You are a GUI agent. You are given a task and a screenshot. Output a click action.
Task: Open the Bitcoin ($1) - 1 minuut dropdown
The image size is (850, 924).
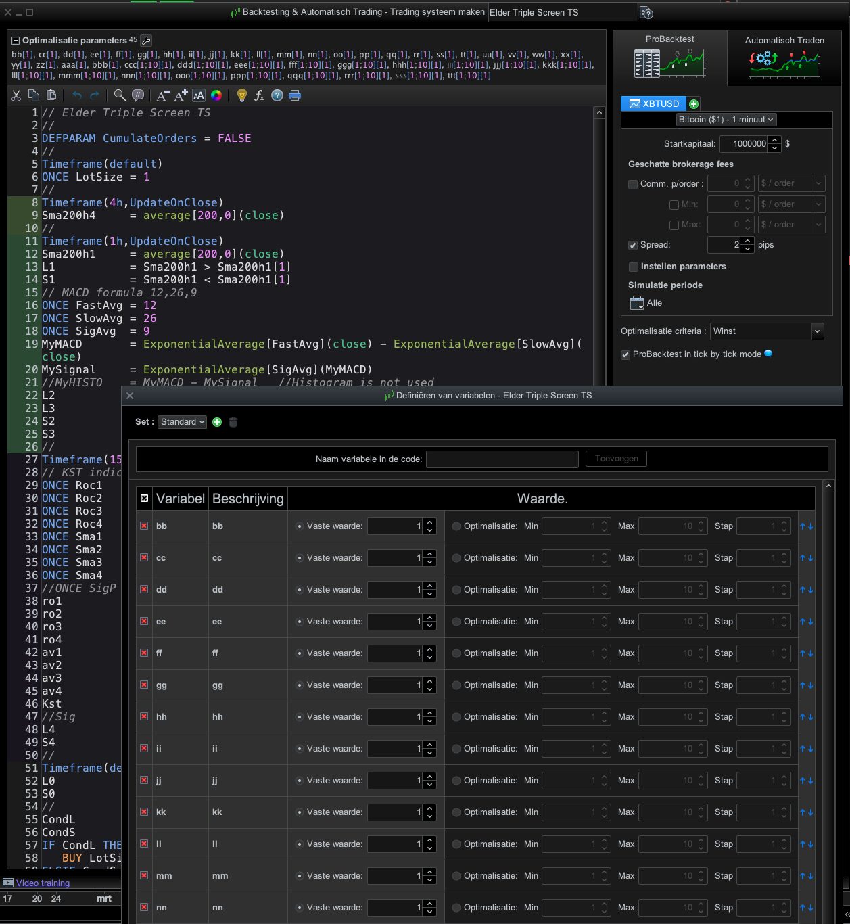pos(726,120)
